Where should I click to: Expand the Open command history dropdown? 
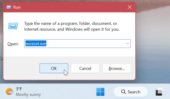point(127,43)
